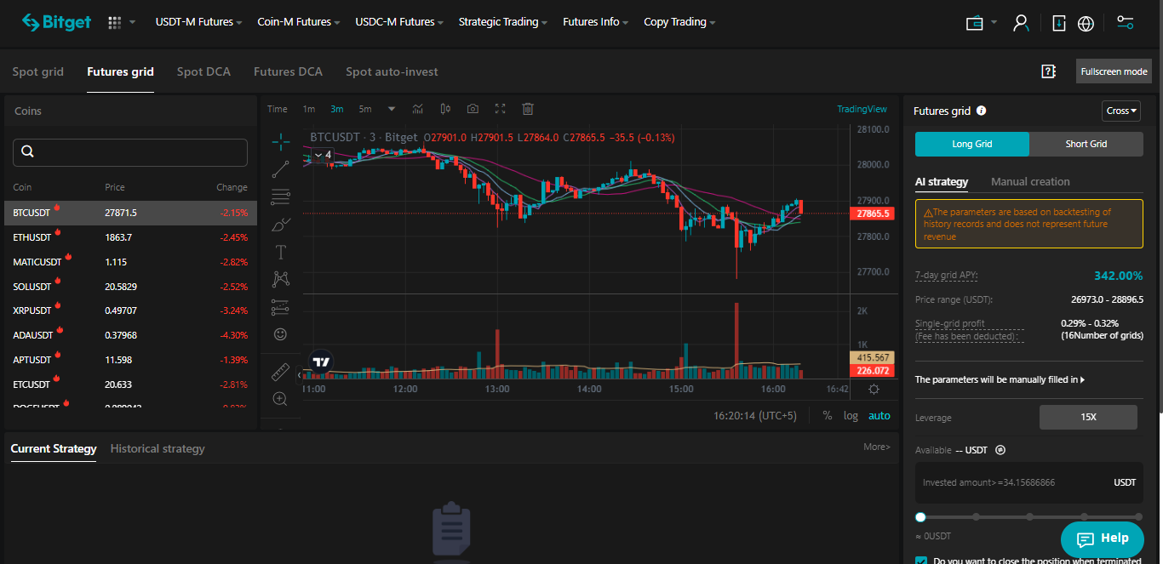The width and height of the screenshot is (1163, 564).
Task: Open the apps grid menu icon
Action: tap(115, 22)
